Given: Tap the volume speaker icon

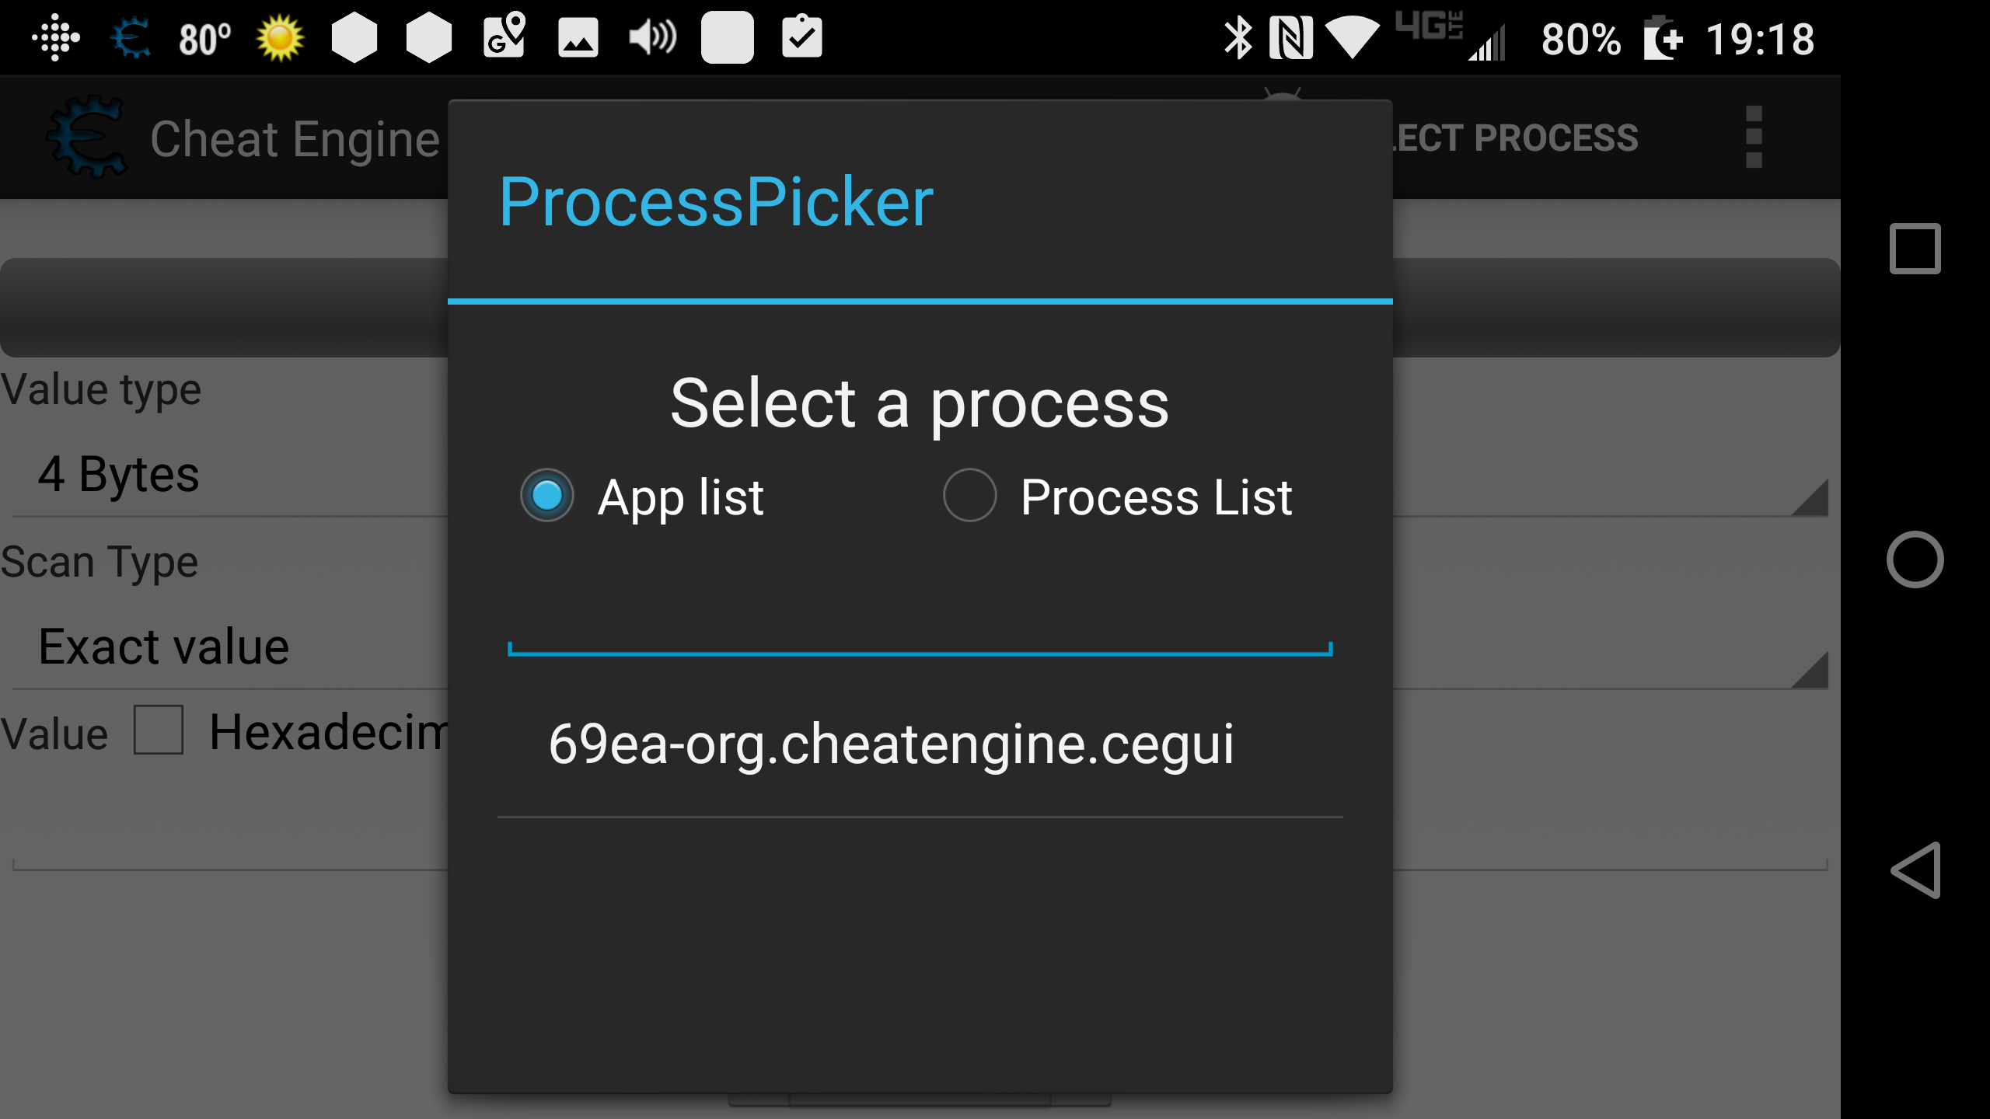Looking at the screenshot, I should 652,38.
